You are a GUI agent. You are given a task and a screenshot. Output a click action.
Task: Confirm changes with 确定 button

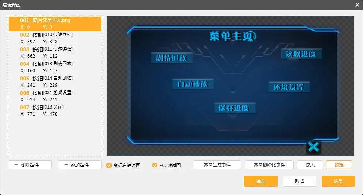click(260, 181)
